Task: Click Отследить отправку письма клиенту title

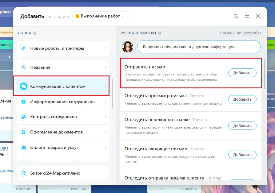Action: [164, 178]
